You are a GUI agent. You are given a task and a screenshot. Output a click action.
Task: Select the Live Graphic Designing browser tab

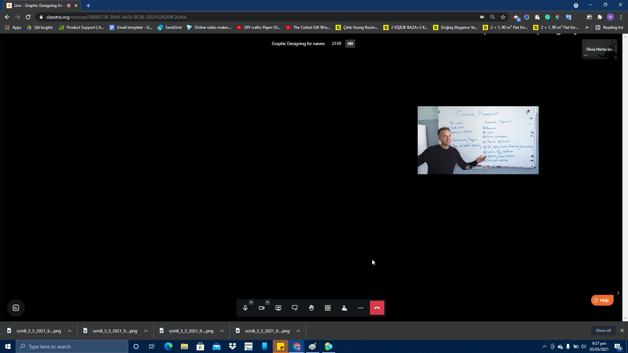[x=38, y=6]
